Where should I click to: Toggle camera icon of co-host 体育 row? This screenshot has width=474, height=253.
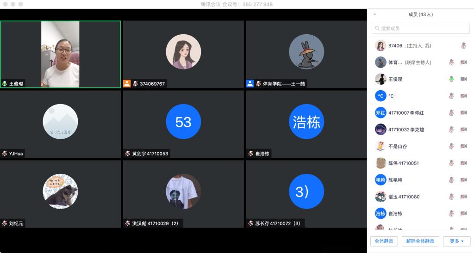coord(463,62)
